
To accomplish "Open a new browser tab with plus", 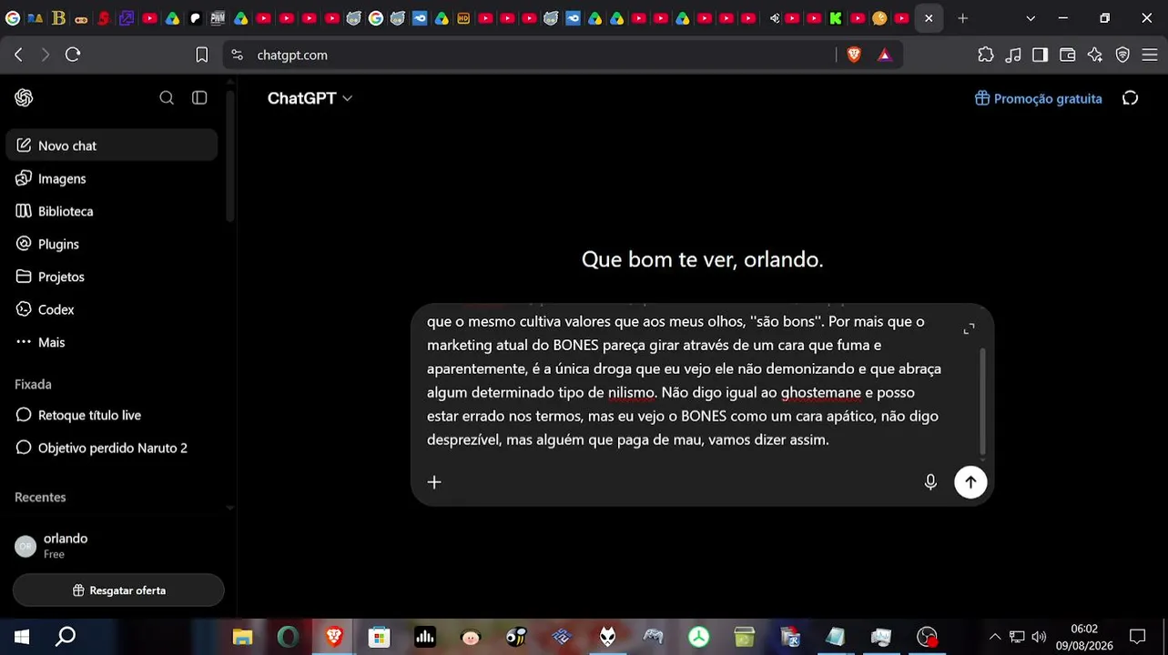I will pyautogui.click(x=963, y=18).
